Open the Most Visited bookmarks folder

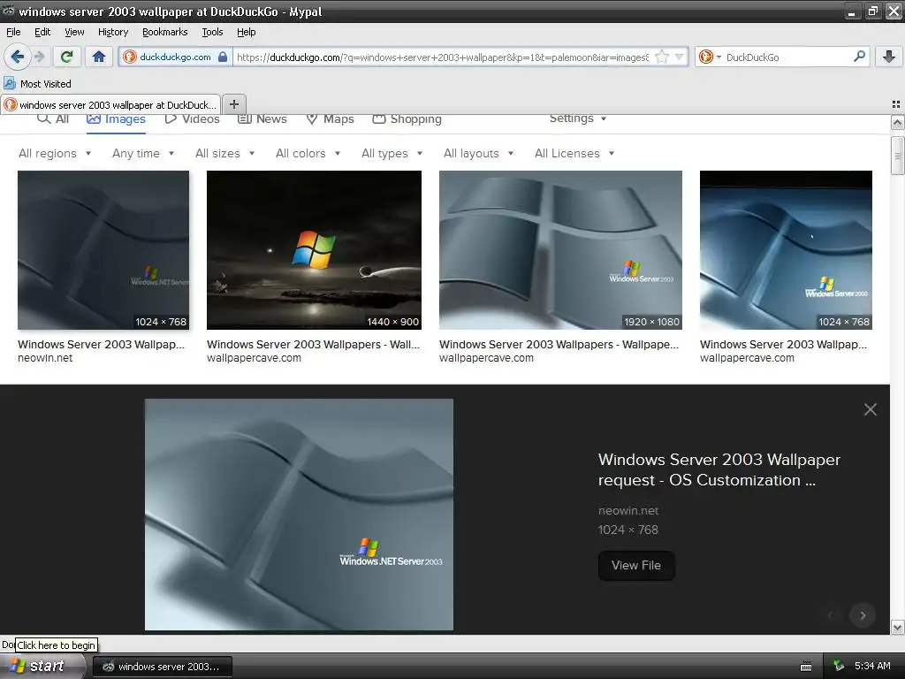38,84
